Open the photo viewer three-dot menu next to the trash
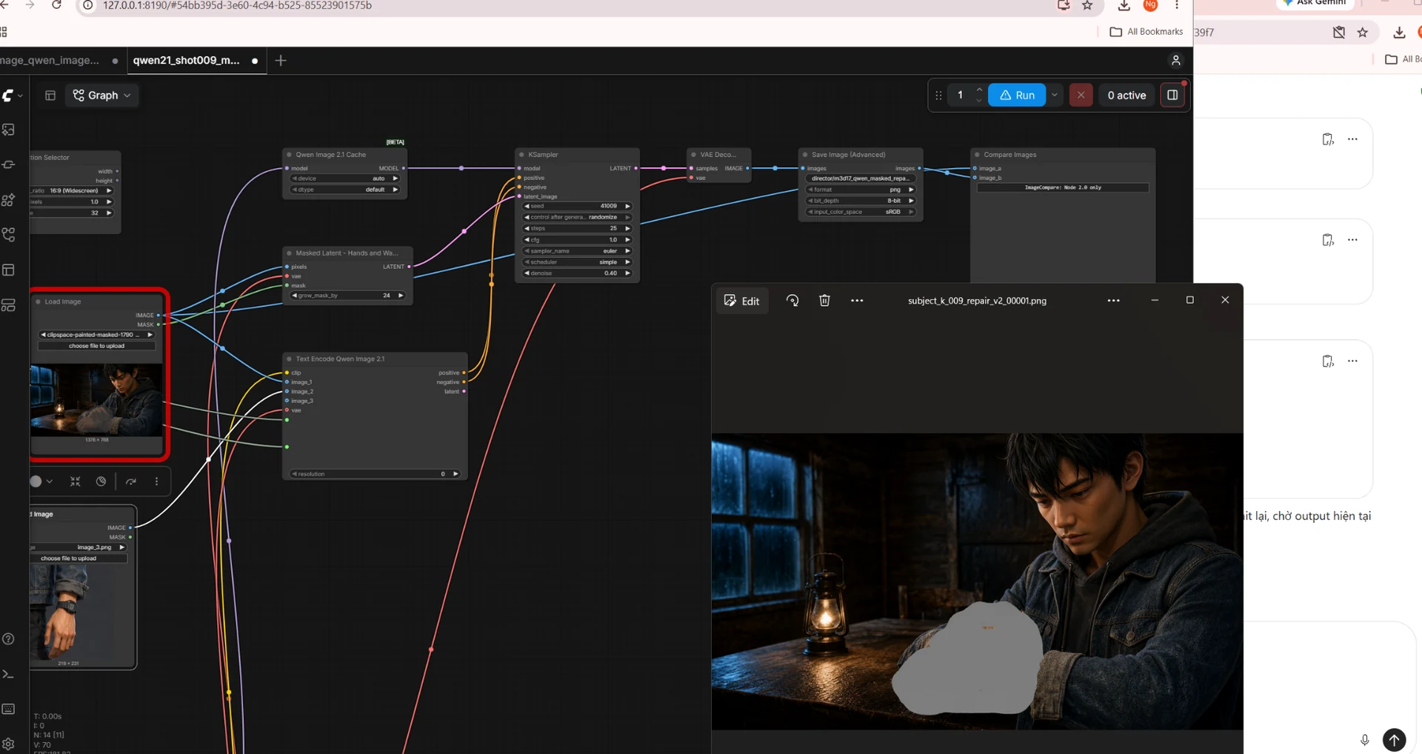Screen dimensions: 1422x754 [x=857, y=301]
